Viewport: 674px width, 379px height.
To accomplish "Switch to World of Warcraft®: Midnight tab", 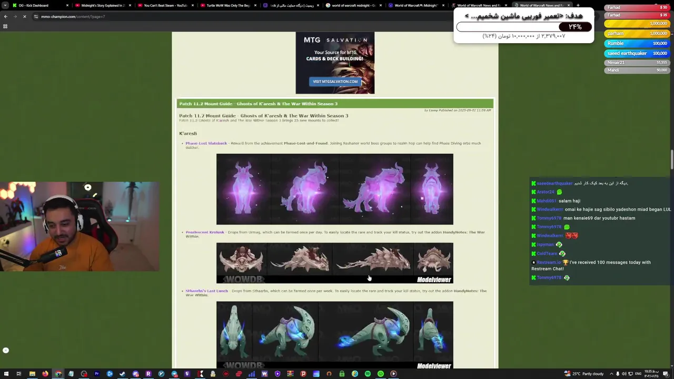I will [x=416, y=5].
